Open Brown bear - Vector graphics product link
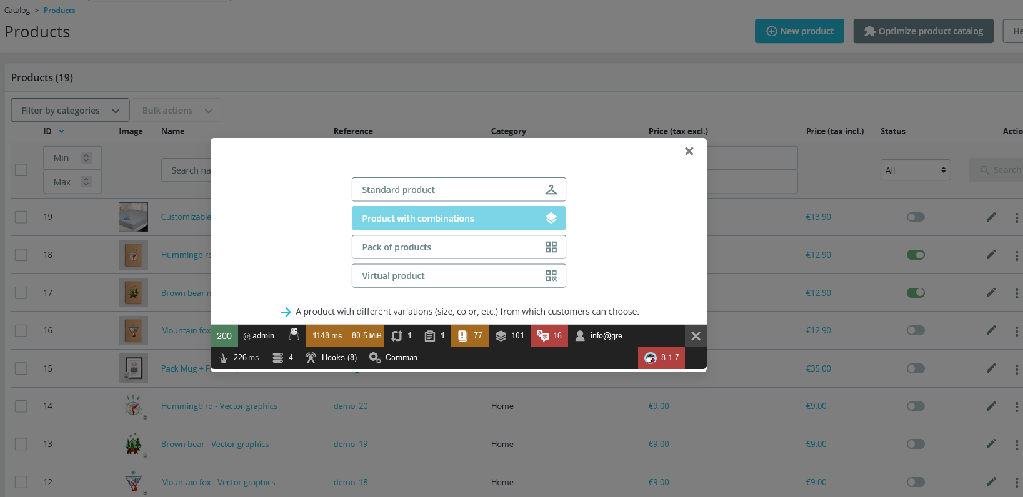Screen dimensions: 1023x497 (215, 444)
